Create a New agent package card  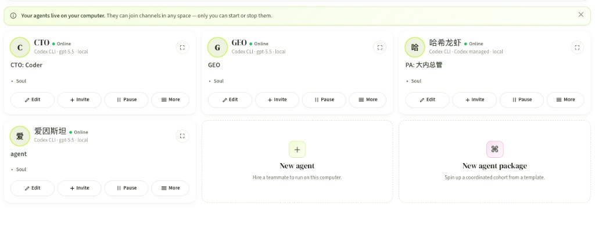tap(495, 162)
